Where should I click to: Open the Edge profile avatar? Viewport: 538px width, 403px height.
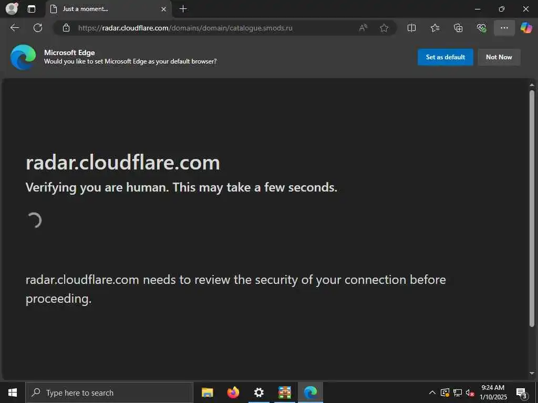pos(12,9)
